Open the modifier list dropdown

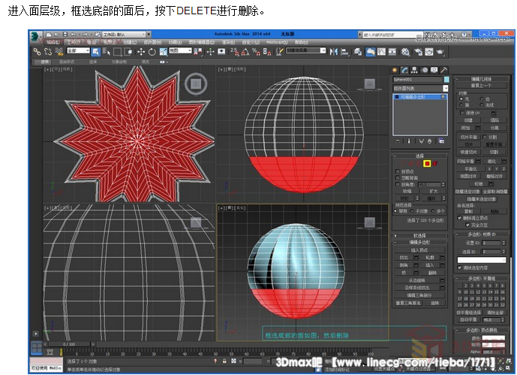[420, 88]
